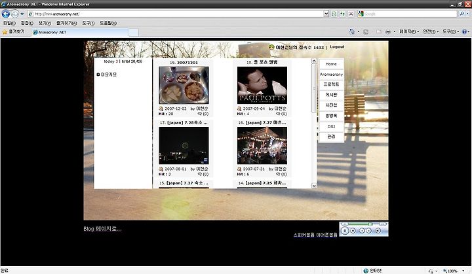Pause music in the media player
The width and height of the screenshot is (472, 274).
click(345, 231)
